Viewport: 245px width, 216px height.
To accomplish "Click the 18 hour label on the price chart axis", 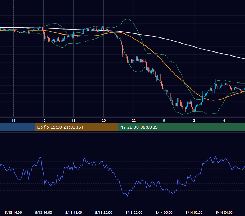I will pos(73,121).
